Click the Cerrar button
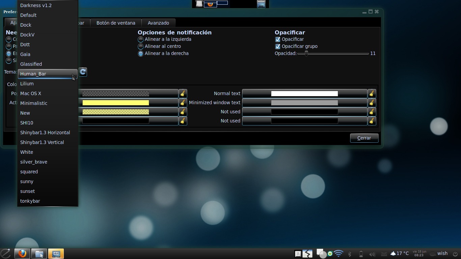Viewport: 461px width, 259px height. coord(364,138)
